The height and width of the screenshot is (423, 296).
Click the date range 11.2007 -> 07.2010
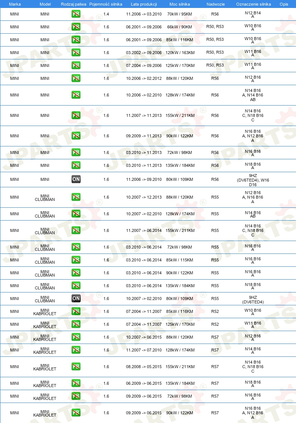144,350
